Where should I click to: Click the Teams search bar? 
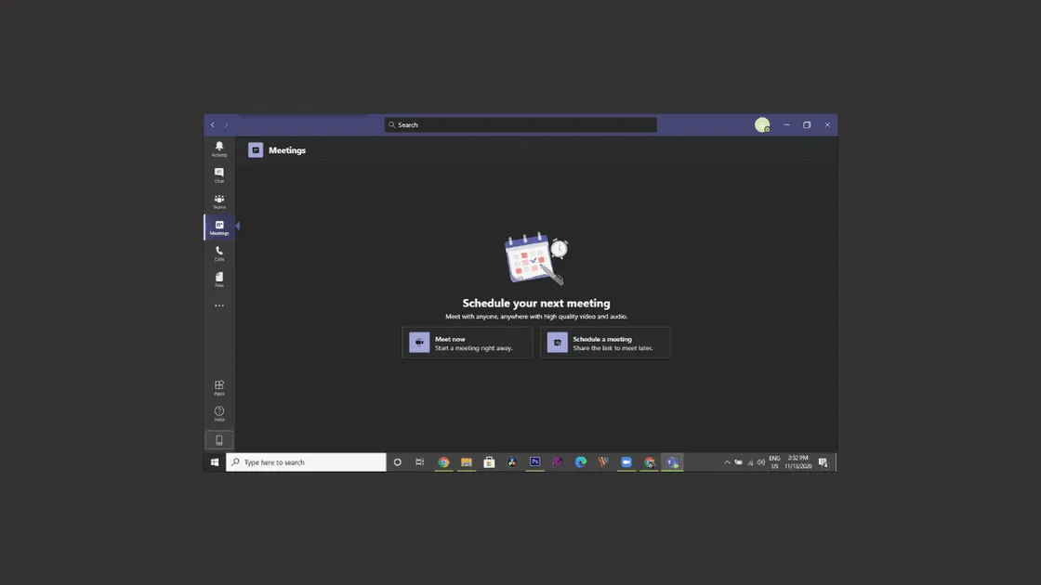(520, 123)
